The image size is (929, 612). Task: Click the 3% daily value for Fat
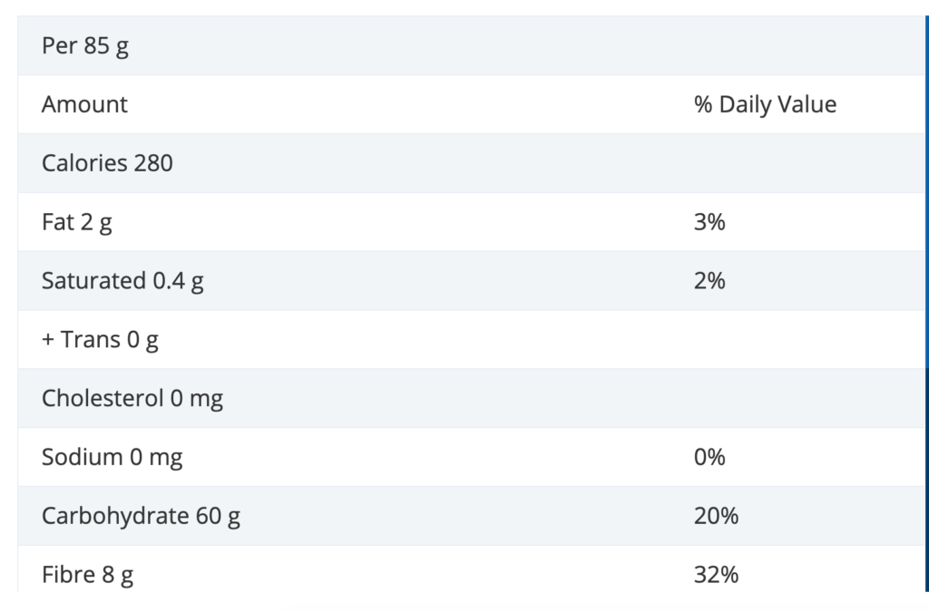pyautogui.click(x=709, y=222)
